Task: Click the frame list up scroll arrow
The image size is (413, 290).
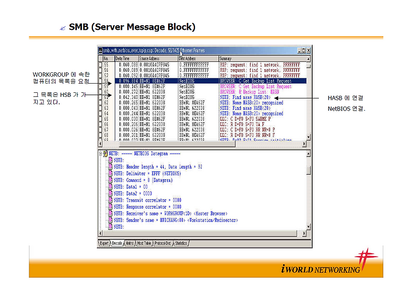Action: (x=309, y=58)
